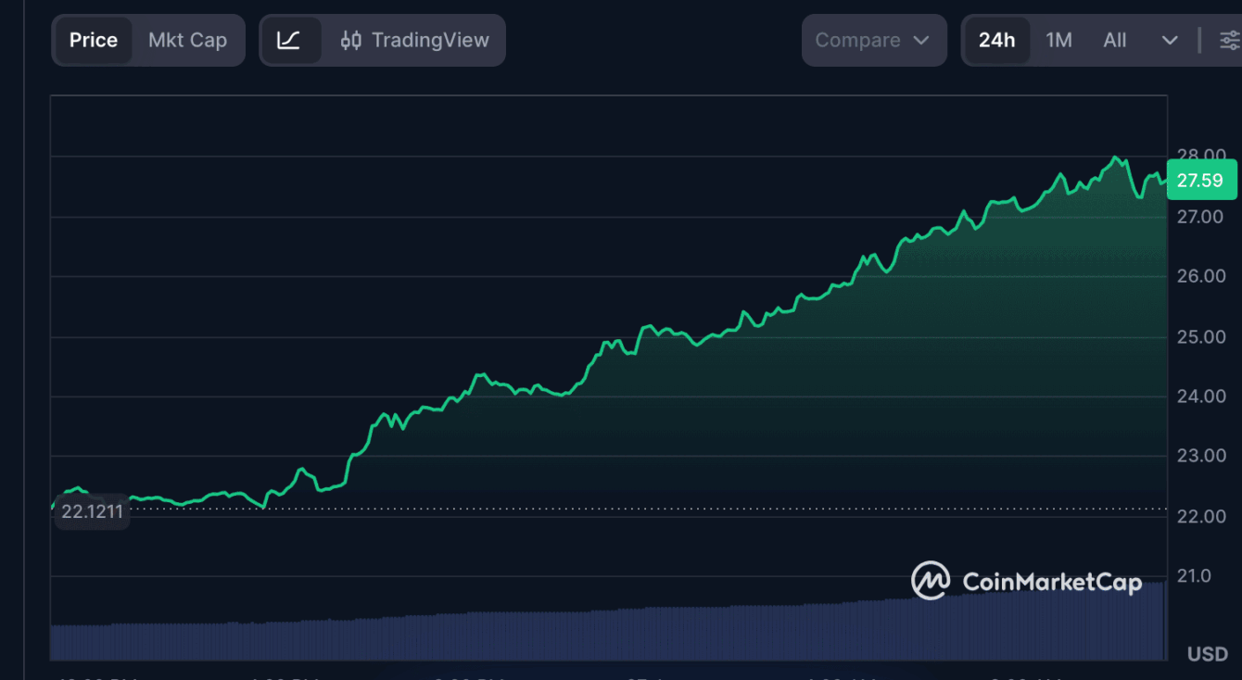Select the 24h time range
The image size is (1242, 680).
(996, 40)
